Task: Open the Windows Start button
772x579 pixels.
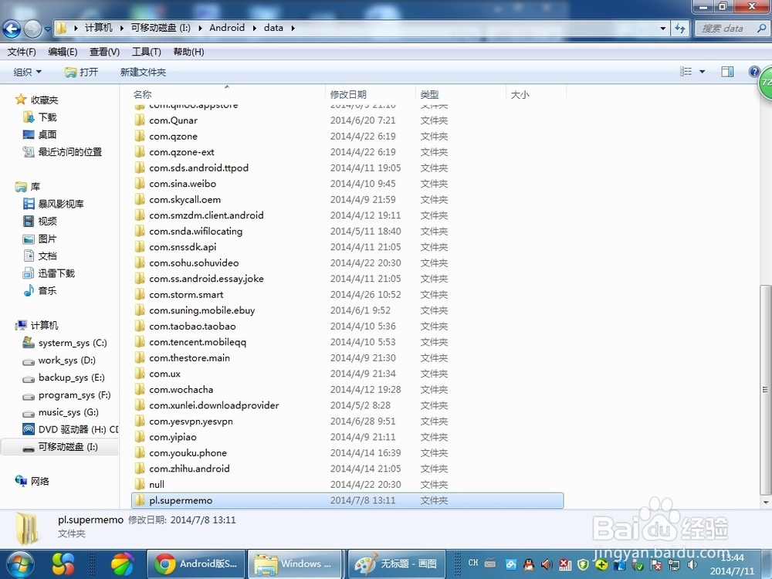Action: tap(19, 564)
